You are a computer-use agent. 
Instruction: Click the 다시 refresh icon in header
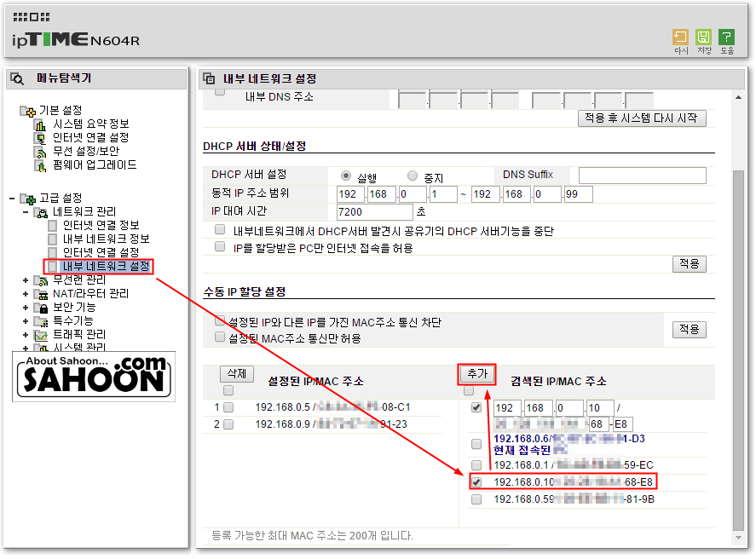click(x=680, y=37)
